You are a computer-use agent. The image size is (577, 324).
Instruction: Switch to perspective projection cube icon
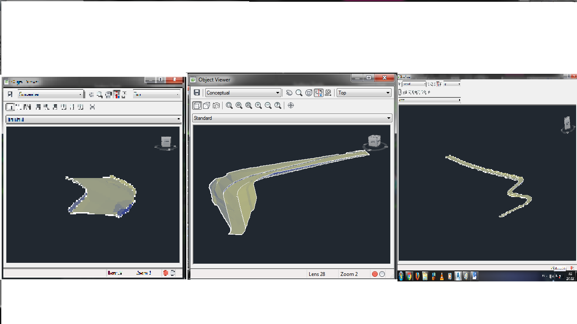(206, 105)
